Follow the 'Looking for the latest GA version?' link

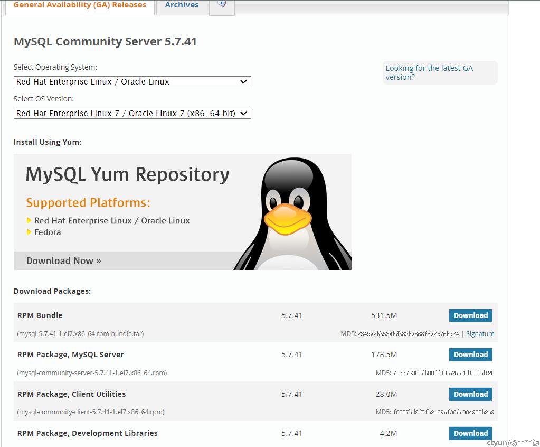click(429, 73)
